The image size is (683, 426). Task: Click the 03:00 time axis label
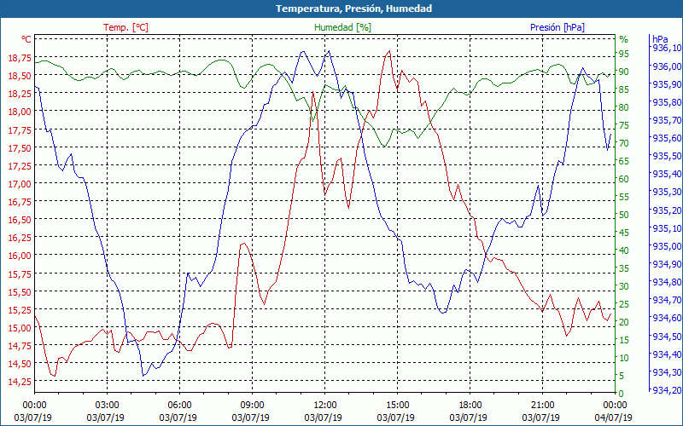[107, 406]
